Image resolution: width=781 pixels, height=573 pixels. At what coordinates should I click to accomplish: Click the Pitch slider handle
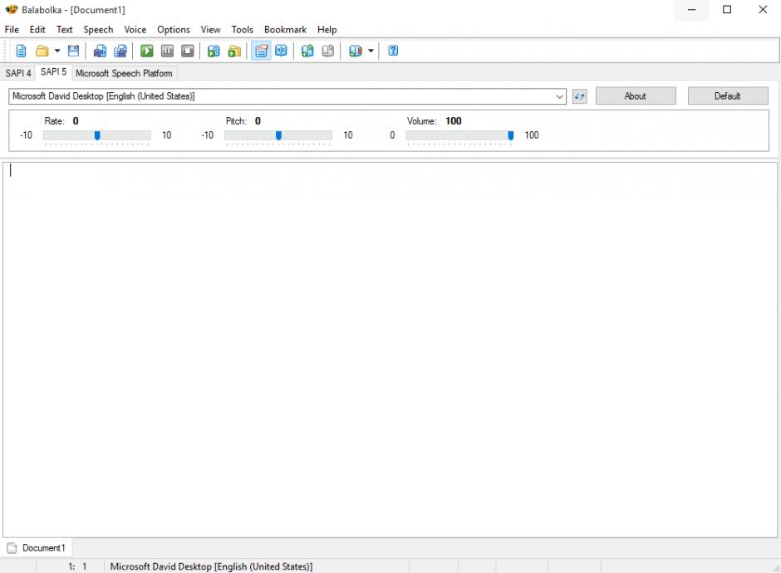279,135
